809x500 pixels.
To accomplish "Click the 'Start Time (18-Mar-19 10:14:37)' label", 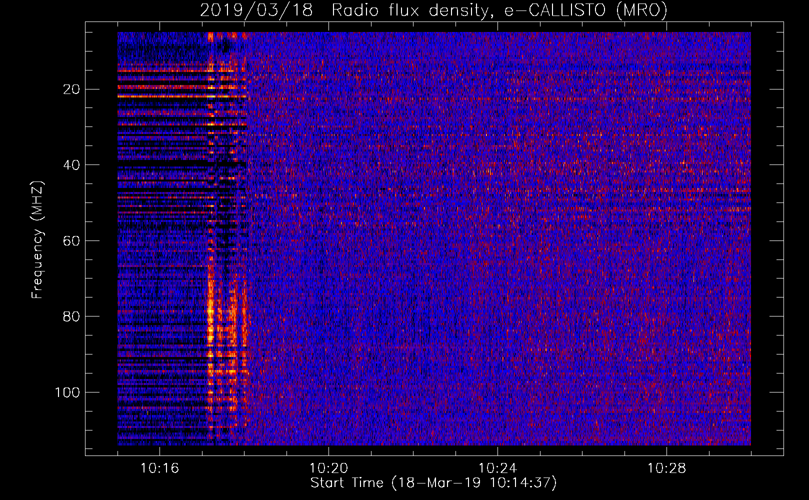I will [x=433, y=483].
